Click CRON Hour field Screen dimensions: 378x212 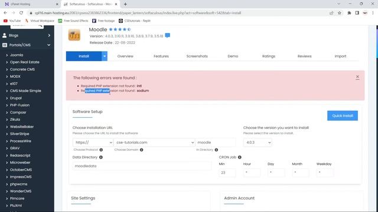pyautogui.click(x=252, y=173)
